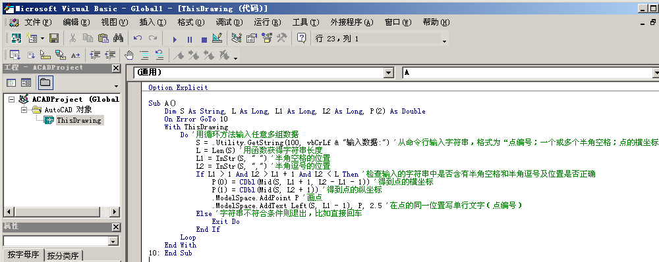
Task: Click View Code button in project panel
Action: click(x=11, y=83)
